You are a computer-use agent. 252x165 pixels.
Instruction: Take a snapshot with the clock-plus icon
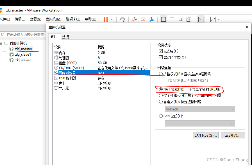(x=134, y=19)
